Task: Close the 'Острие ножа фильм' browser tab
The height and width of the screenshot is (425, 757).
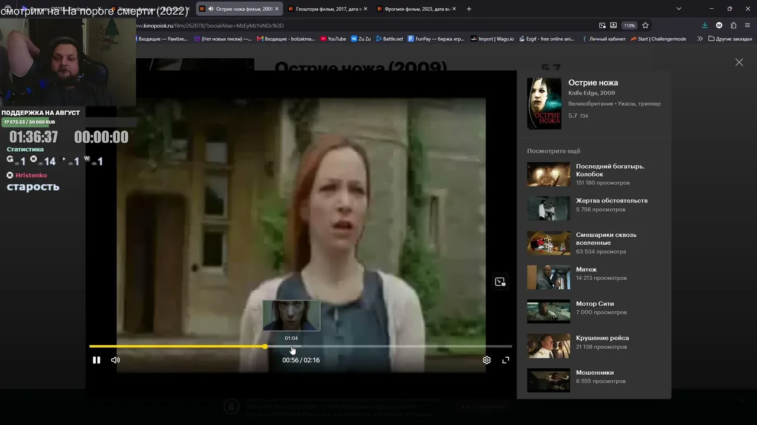Action: click(x=276, y=9)
